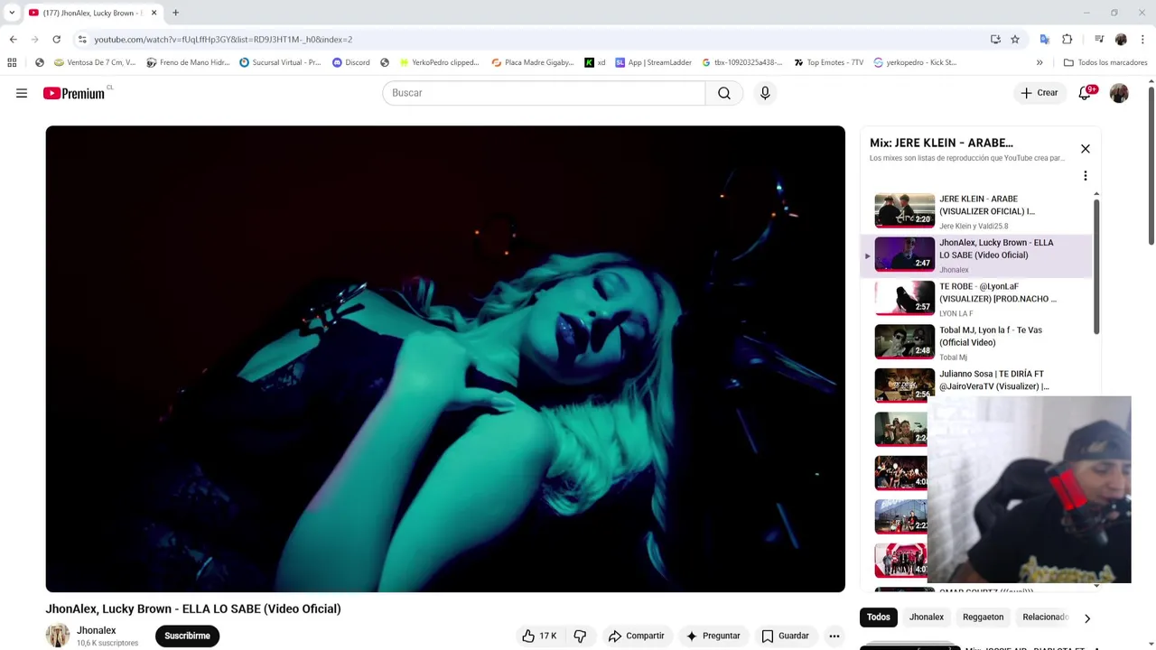Screen dimensions: 1156x650
Task: Open yerkopedro Kick bookmark
Action: 914,62
